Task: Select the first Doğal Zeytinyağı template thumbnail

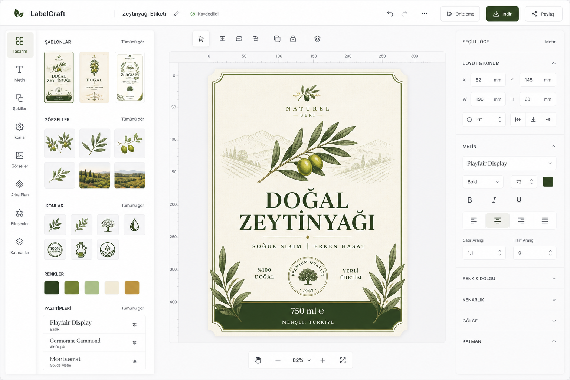Action: point(59,77)
